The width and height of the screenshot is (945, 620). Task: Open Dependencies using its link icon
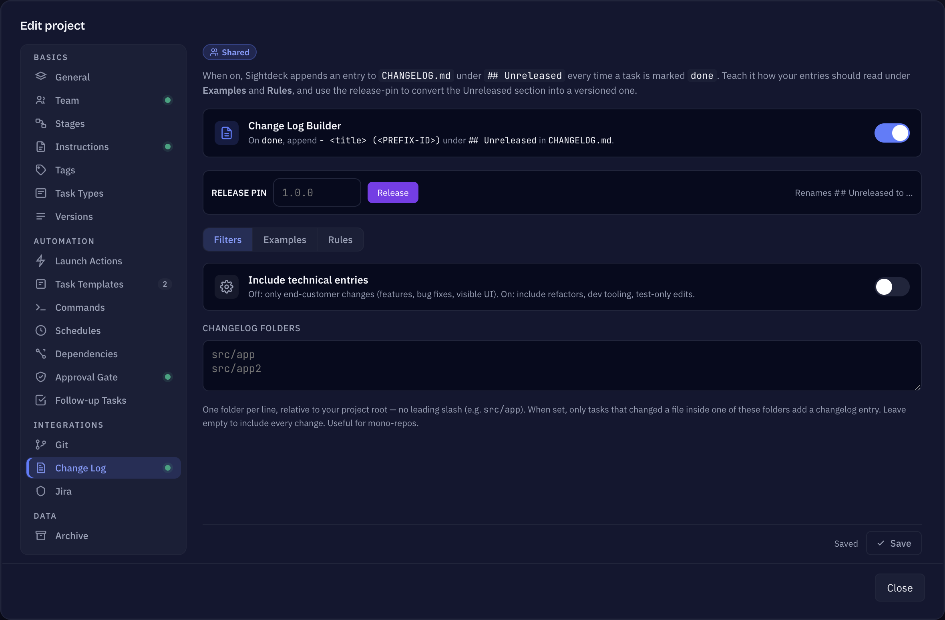coord(41,354)
